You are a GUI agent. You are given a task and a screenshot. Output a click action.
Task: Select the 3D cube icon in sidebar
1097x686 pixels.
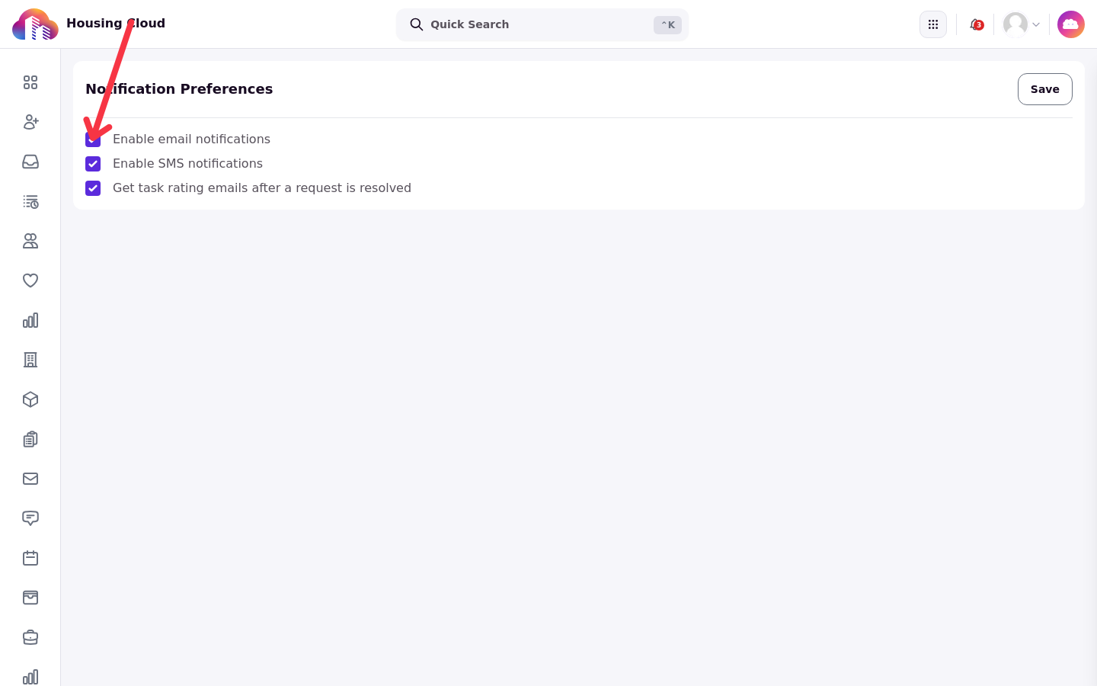point(30,399)
